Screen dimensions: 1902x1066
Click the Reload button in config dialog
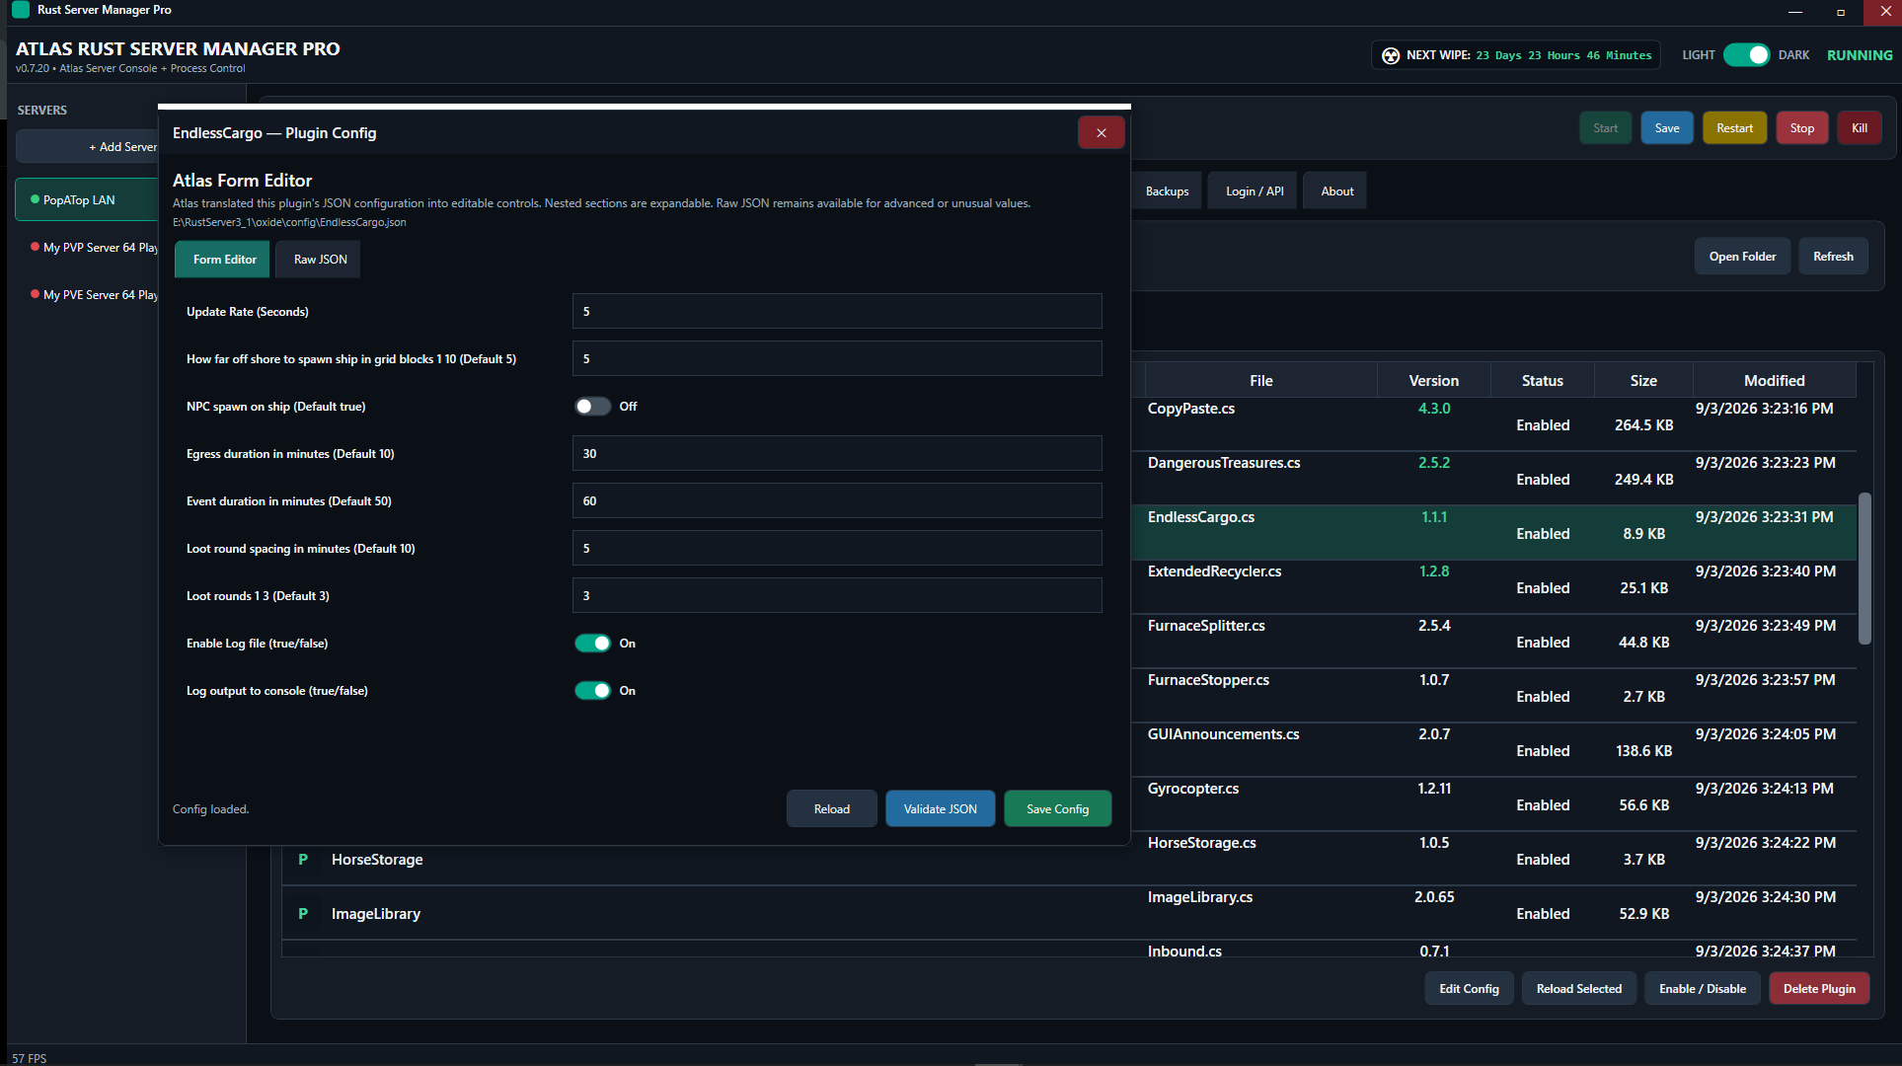[831, 809]
